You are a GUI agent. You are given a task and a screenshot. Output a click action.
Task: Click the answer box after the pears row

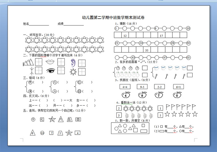click(145, 75)
